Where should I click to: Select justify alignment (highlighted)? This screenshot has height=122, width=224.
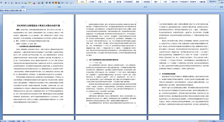[x=56, y=3]
